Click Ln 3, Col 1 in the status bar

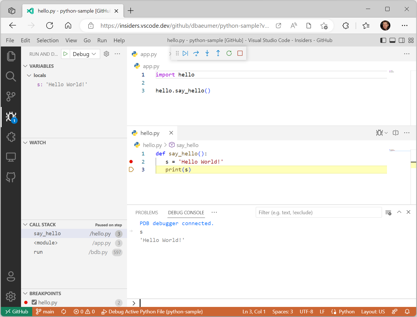pyautogui.click(x=254, y=311)
